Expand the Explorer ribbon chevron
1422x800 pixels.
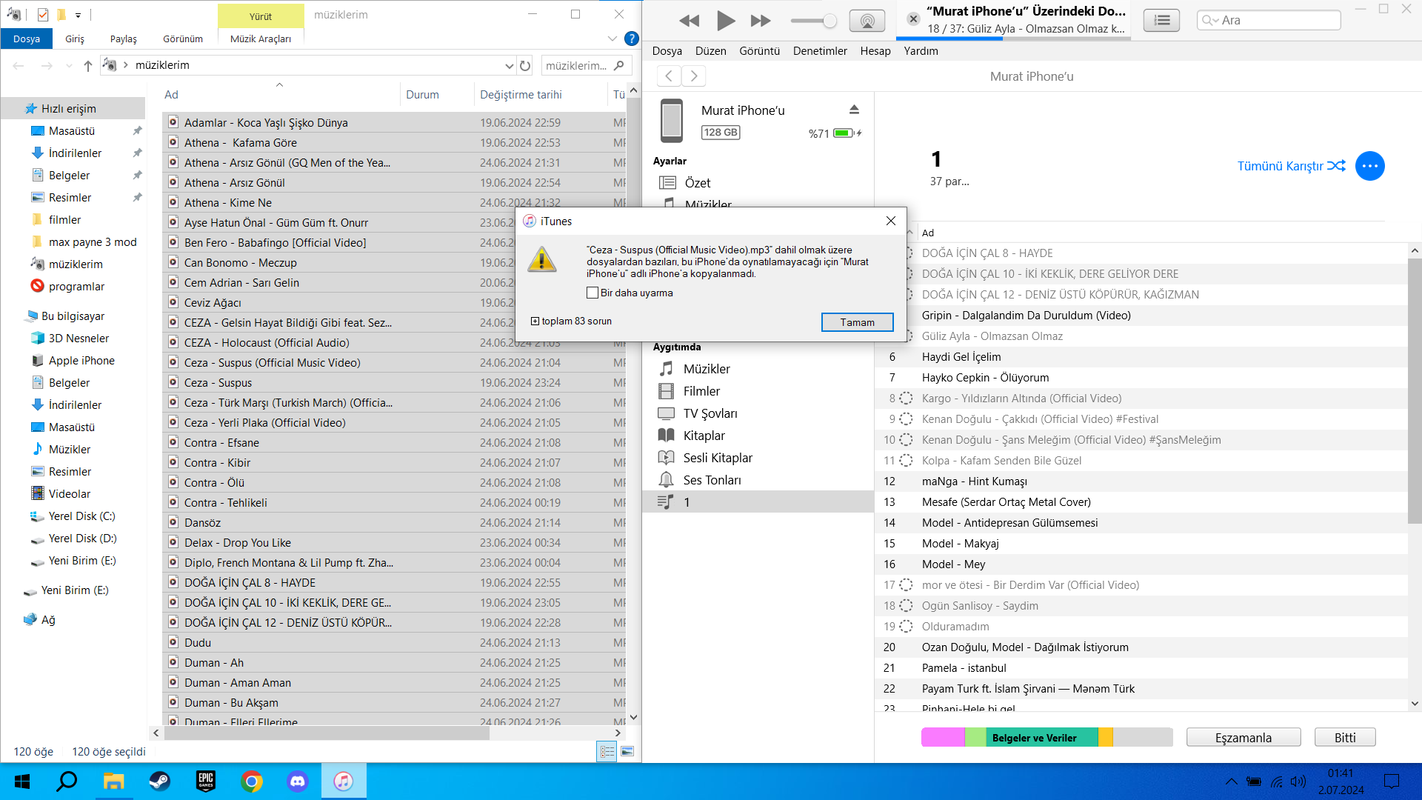point(612,39)
